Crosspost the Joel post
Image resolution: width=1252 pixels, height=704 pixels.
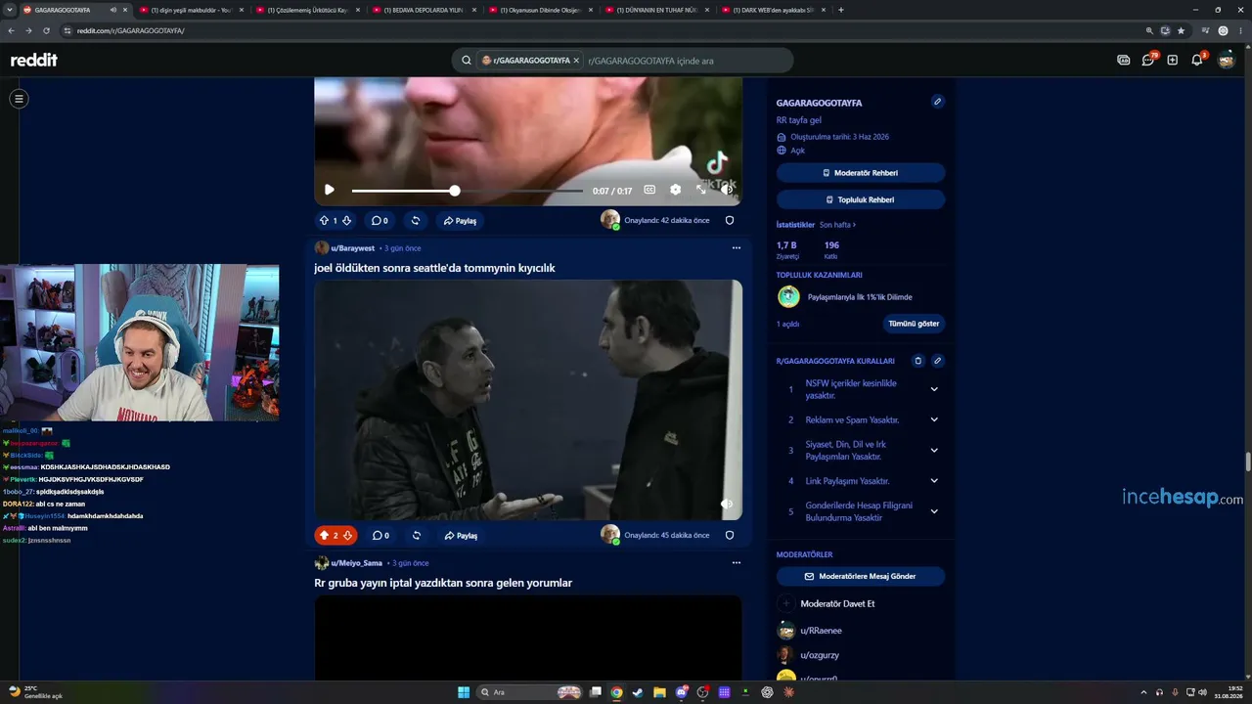click(x=417, y=536)
